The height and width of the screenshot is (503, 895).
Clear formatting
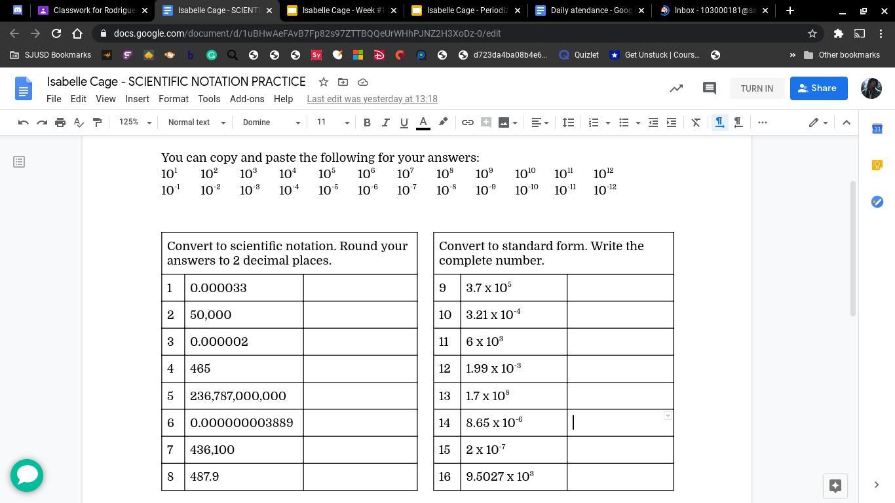(696, 122)
